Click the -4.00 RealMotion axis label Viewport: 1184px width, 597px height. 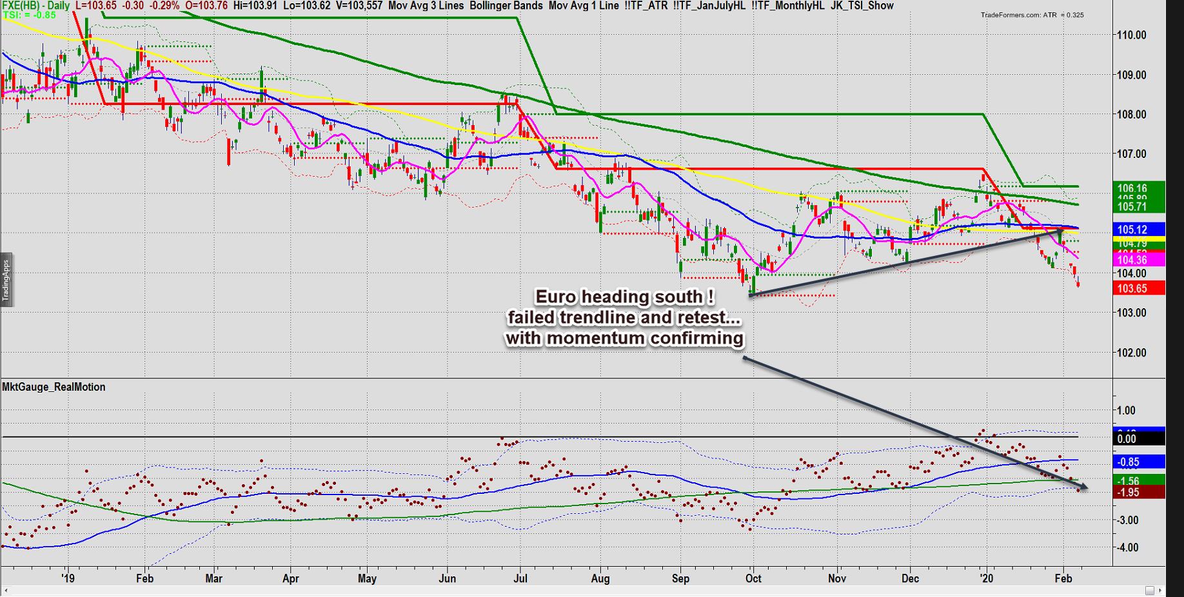[1127, 547]
